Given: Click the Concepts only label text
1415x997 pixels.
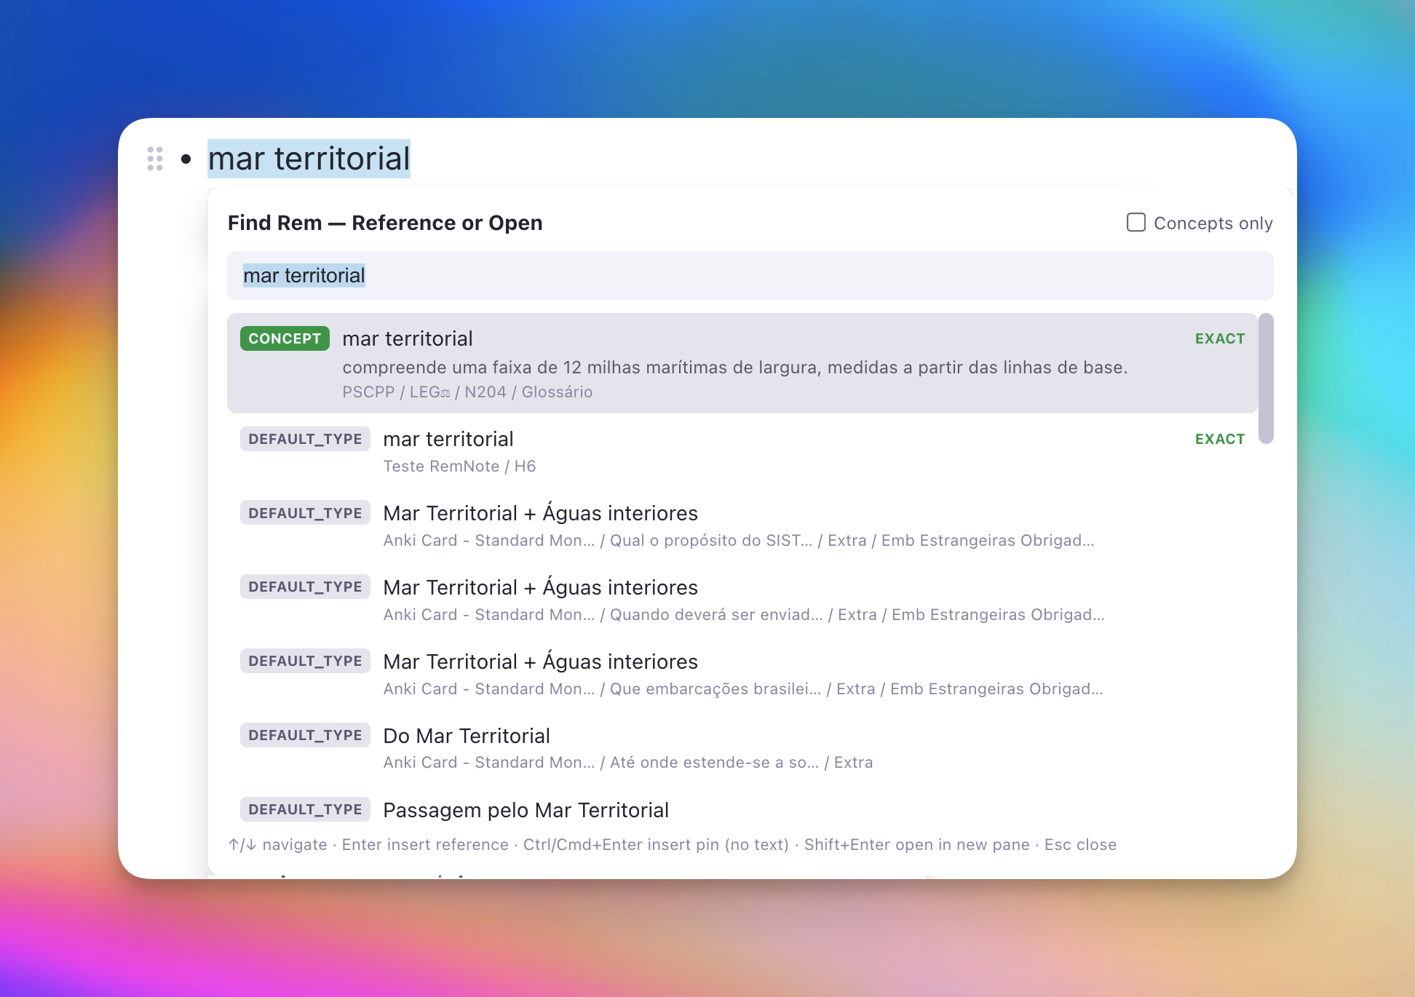Looking at the screenshot, I should (1213, 223).
